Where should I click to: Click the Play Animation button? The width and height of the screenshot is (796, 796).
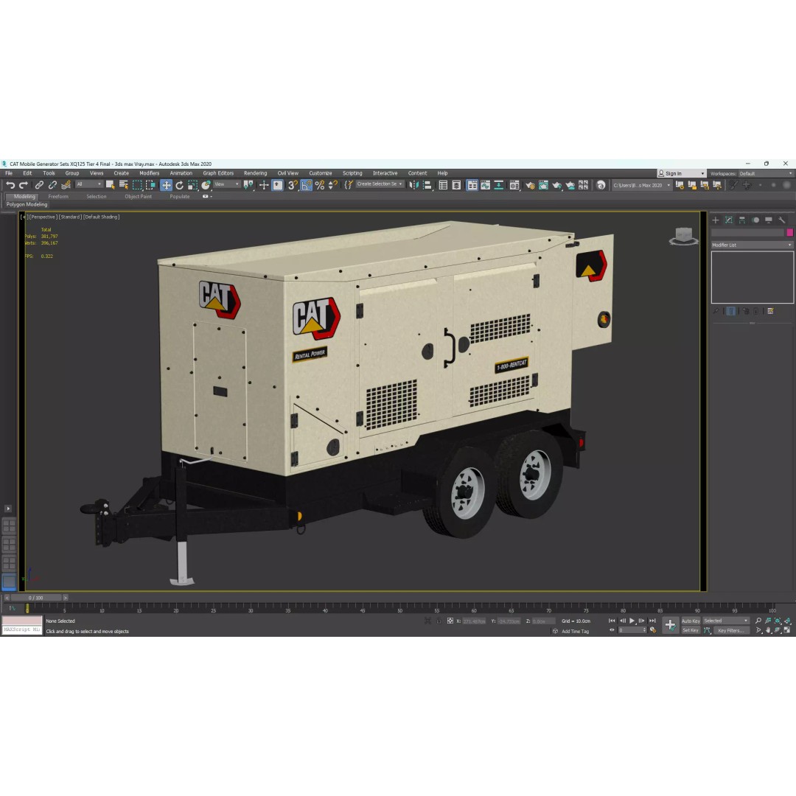click(x=632, y=621)
